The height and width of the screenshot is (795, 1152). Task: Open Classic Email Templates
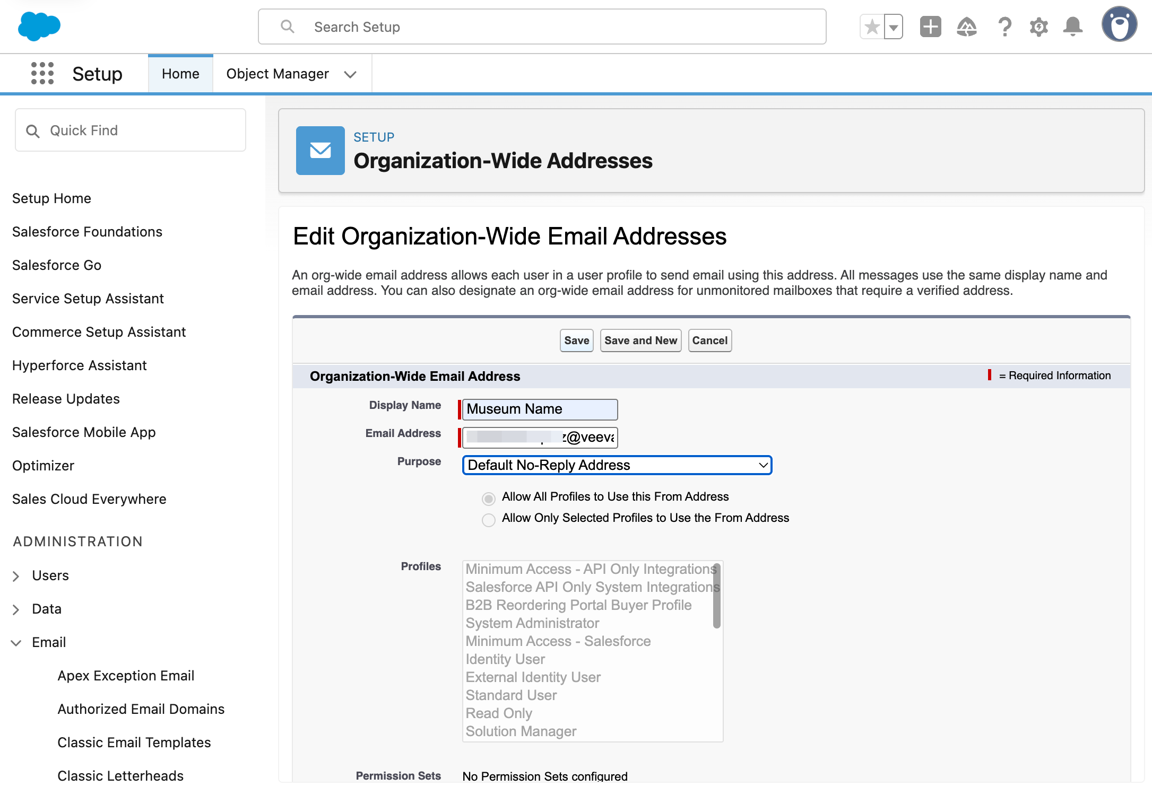134,742
